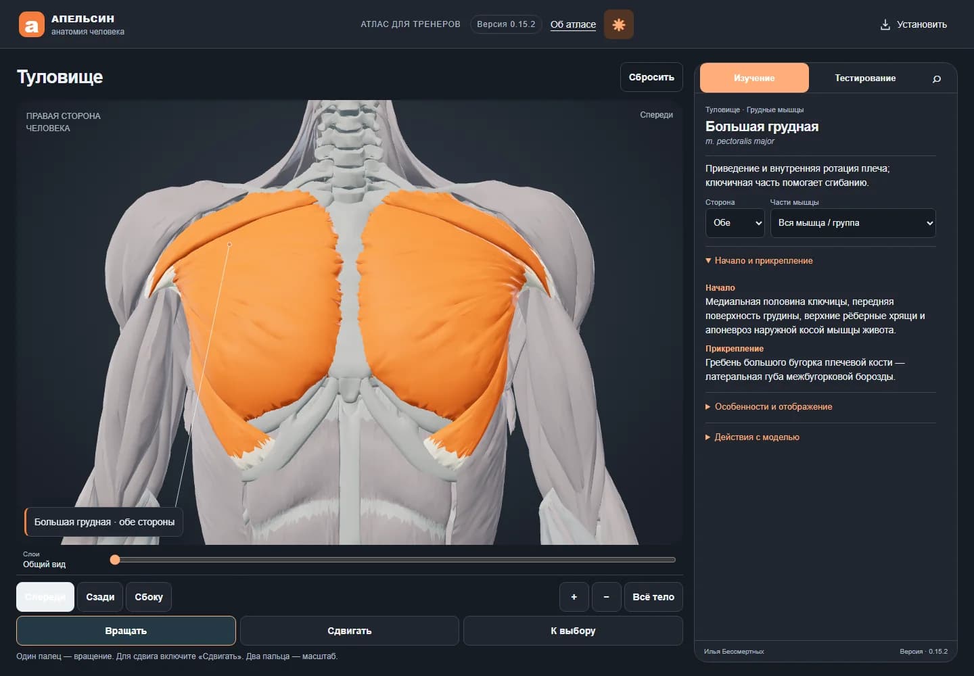The image size is (974, 676).
Task: Click the Туловище · Грудные мышцы breadcrumb
Action: pyautogui.click(x=754, y=110)
